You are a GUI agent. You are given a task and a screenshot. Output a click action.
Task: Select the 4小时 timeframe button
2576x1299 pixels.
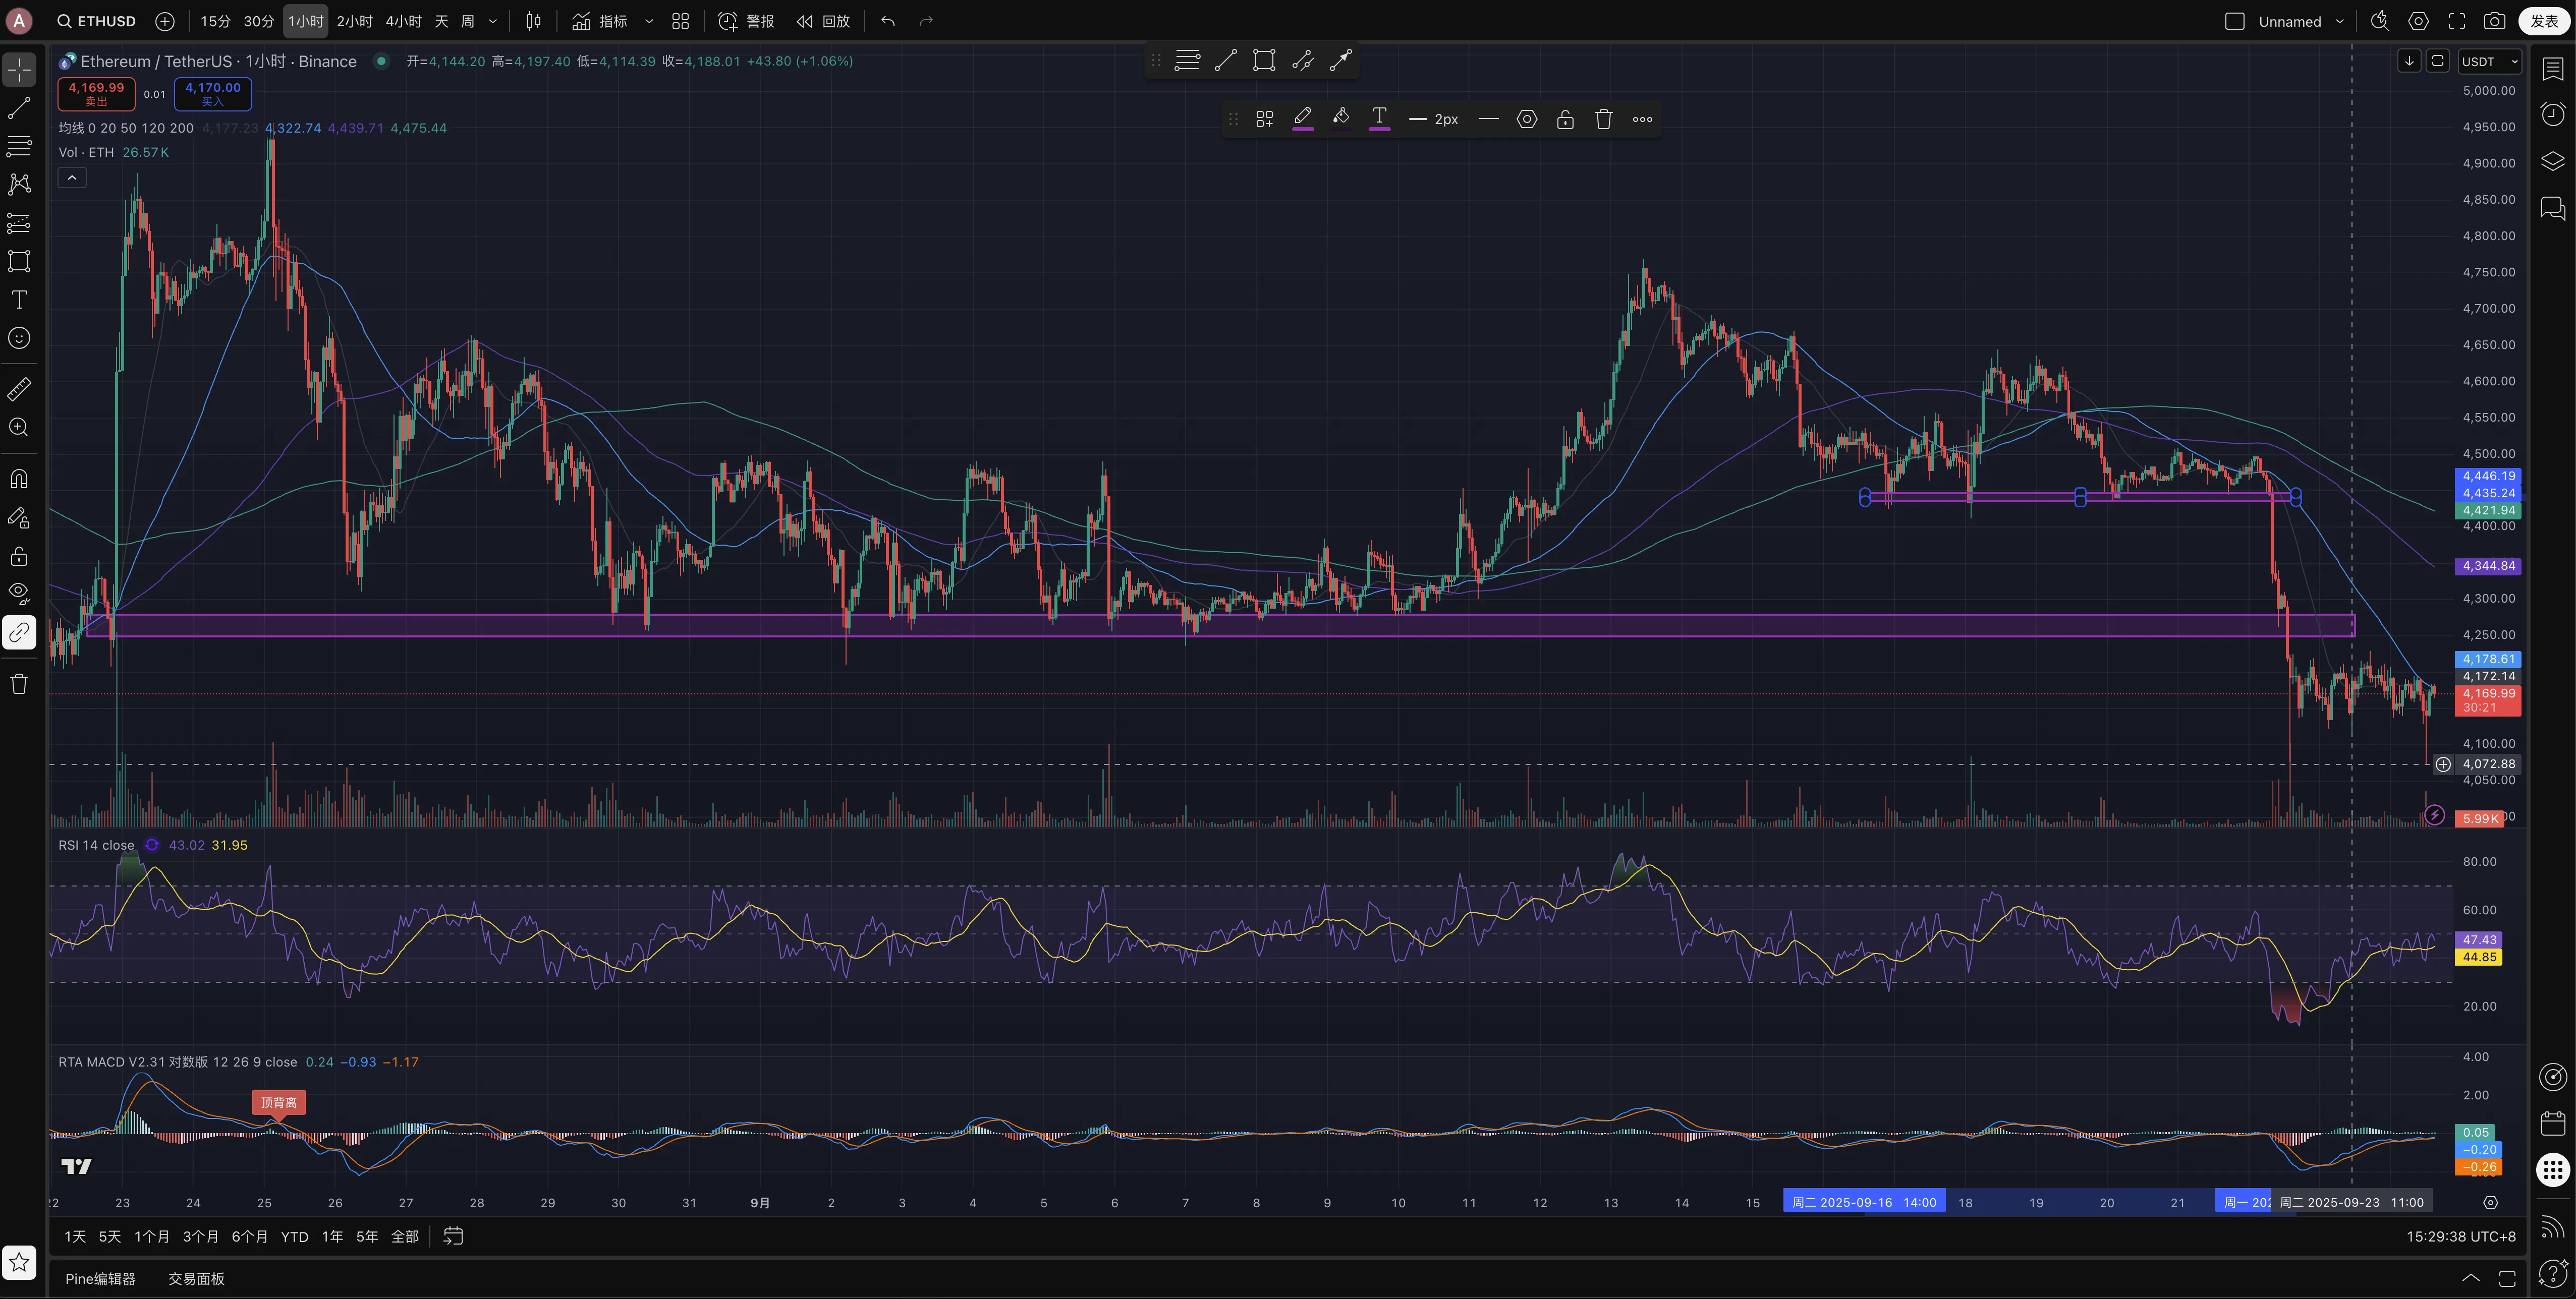click(x=403, y=21)
